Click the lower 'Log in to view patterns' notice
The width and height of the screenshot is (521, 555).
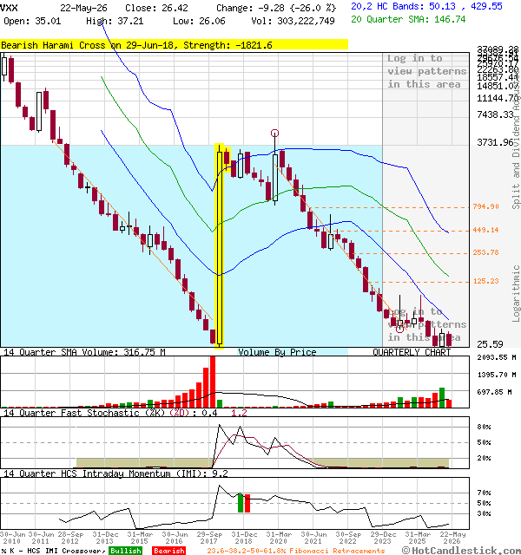click(426, 324)
